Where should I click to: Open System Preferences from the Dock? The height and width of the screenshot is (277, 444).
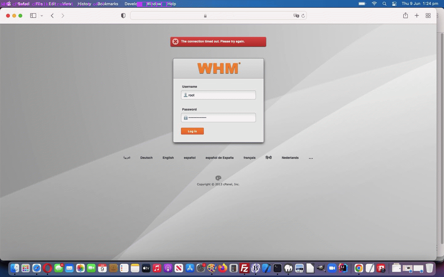[201, 268]
